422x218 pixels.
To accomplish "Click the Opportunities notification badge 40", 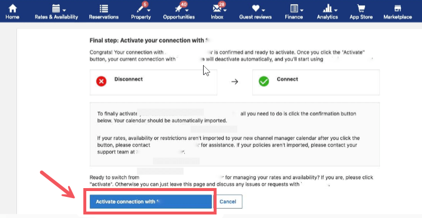I will (184, 4).
